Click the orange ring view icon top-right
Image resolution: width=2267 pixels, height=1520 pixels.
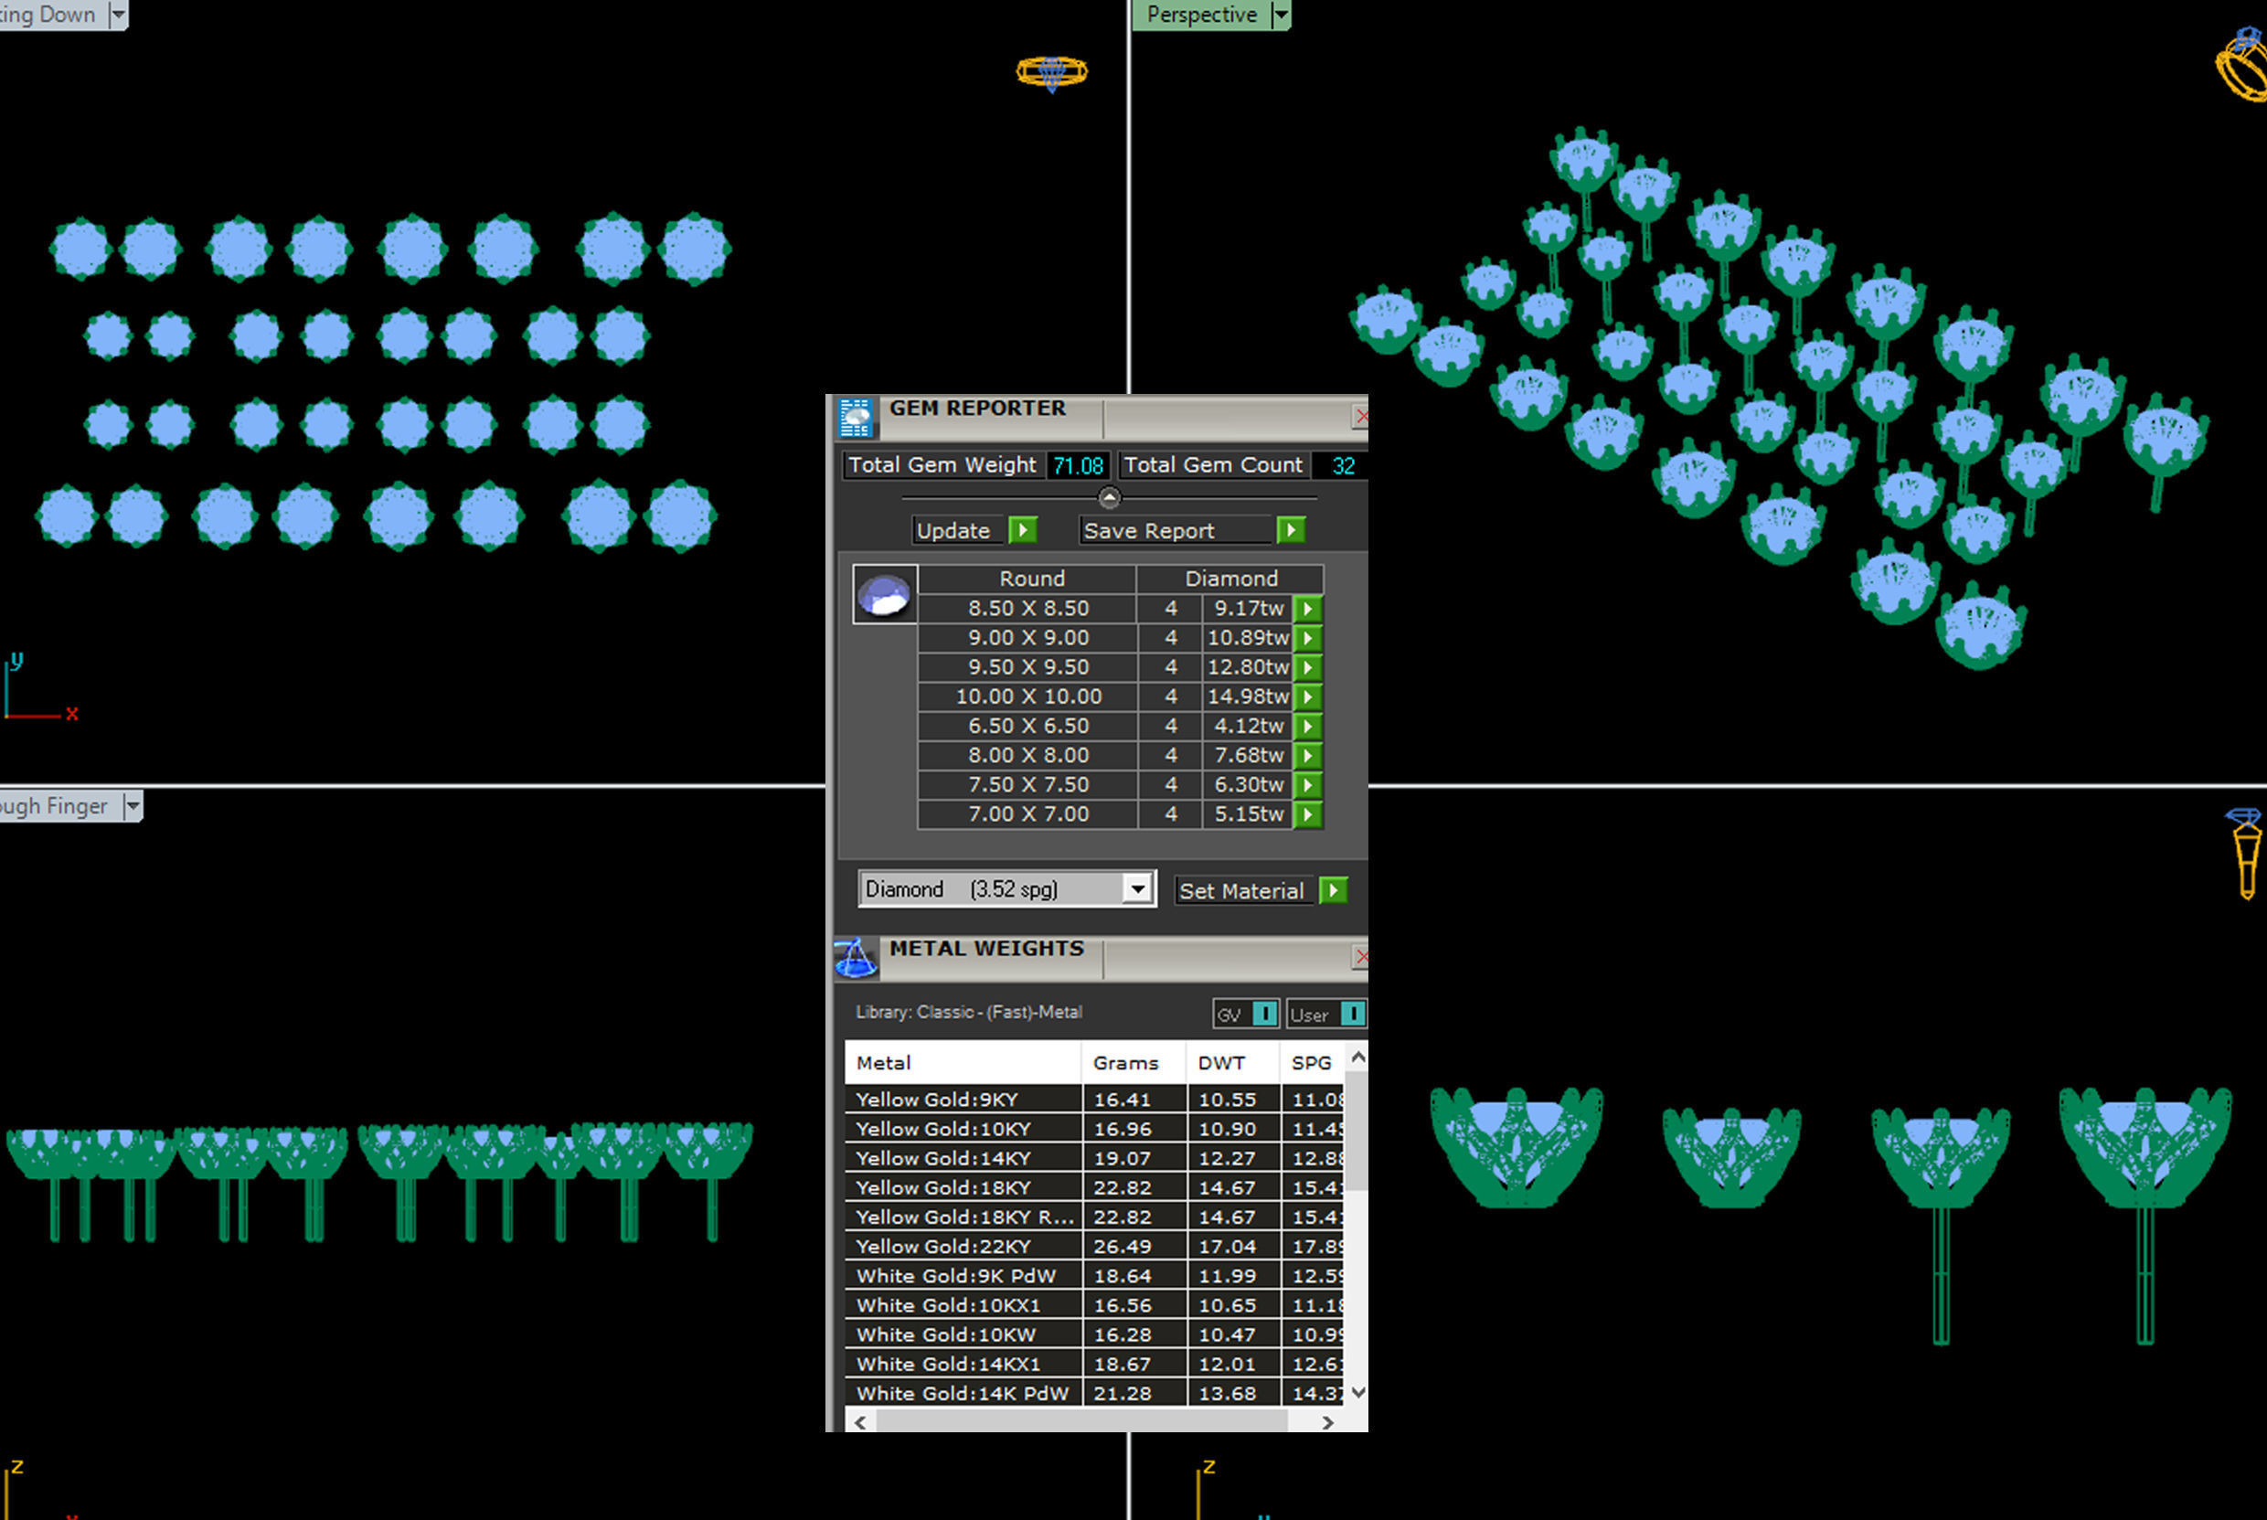click(2241, 66)
